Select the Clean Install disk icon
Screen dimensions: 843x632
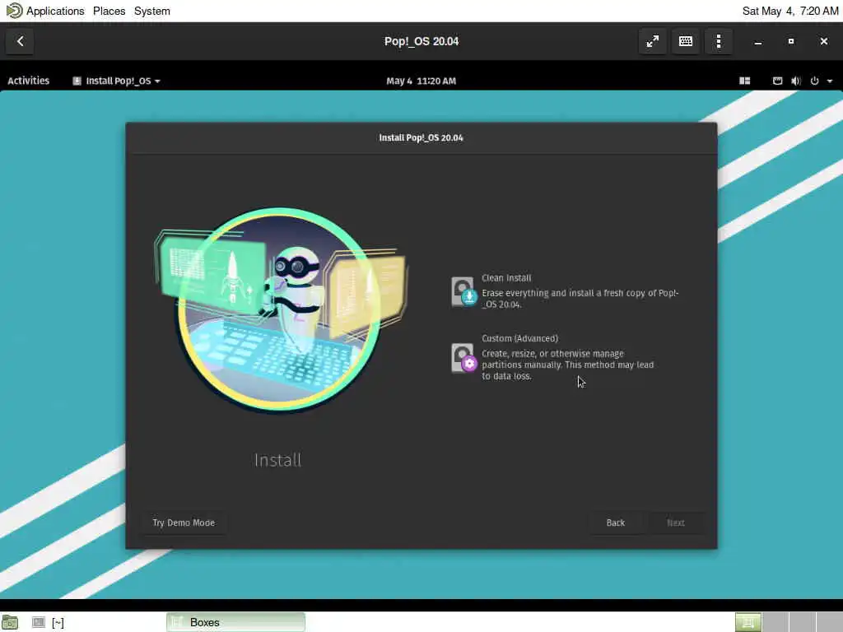click(x=464, y=291)
